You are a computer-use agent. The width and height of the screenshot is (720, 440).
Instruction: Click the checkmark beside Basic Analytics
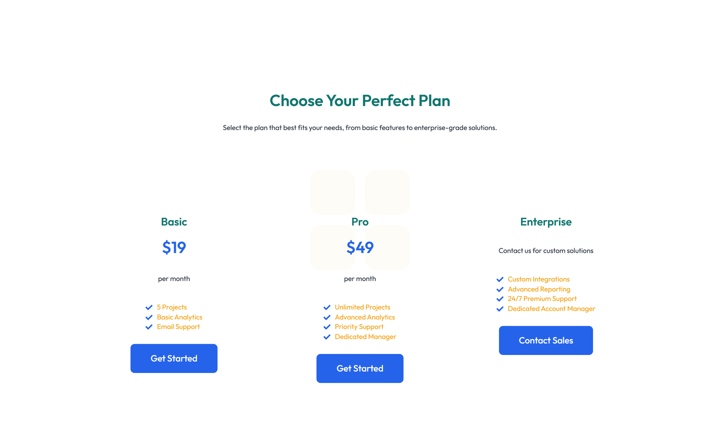(x=149, y=317)
